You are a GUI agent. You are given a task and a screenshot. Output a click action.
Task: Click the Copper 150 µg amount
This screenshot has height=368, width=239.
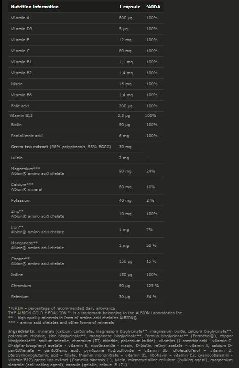pos(125,262)
